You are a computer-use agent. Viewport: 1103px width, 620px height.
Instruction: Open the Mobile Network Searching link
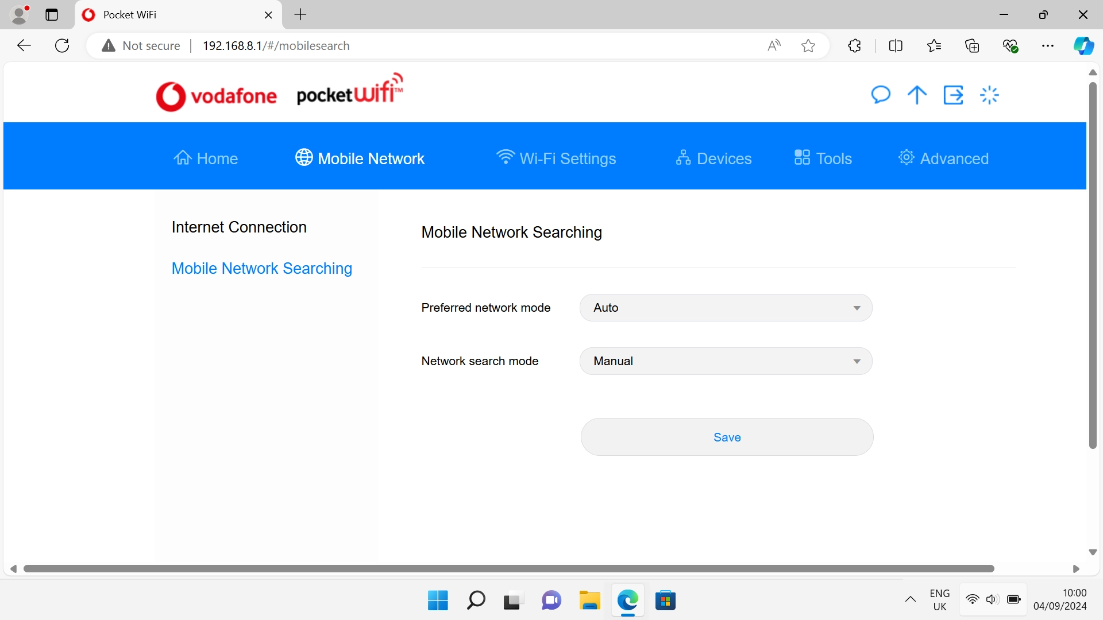tap(261, 268)
